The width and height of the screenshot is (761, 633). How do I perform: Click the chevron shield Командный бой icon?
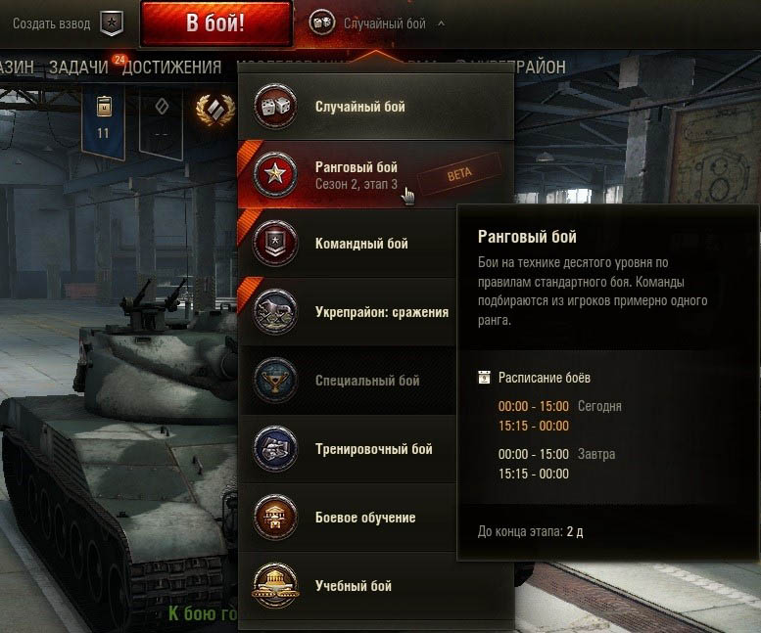[x=275, y=243]
